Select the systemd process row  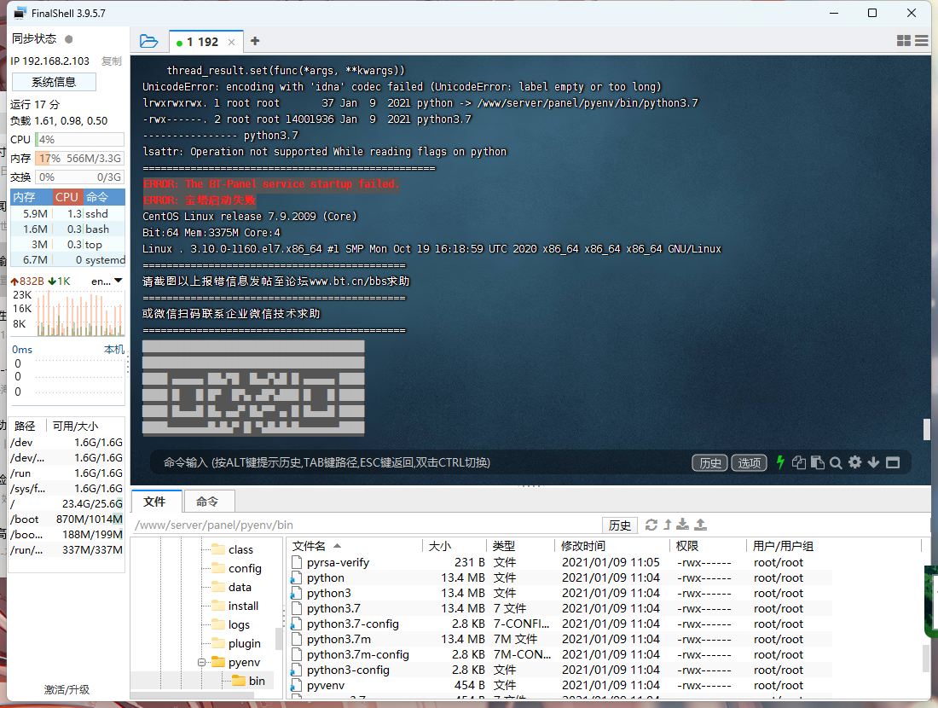pos(67,259)
